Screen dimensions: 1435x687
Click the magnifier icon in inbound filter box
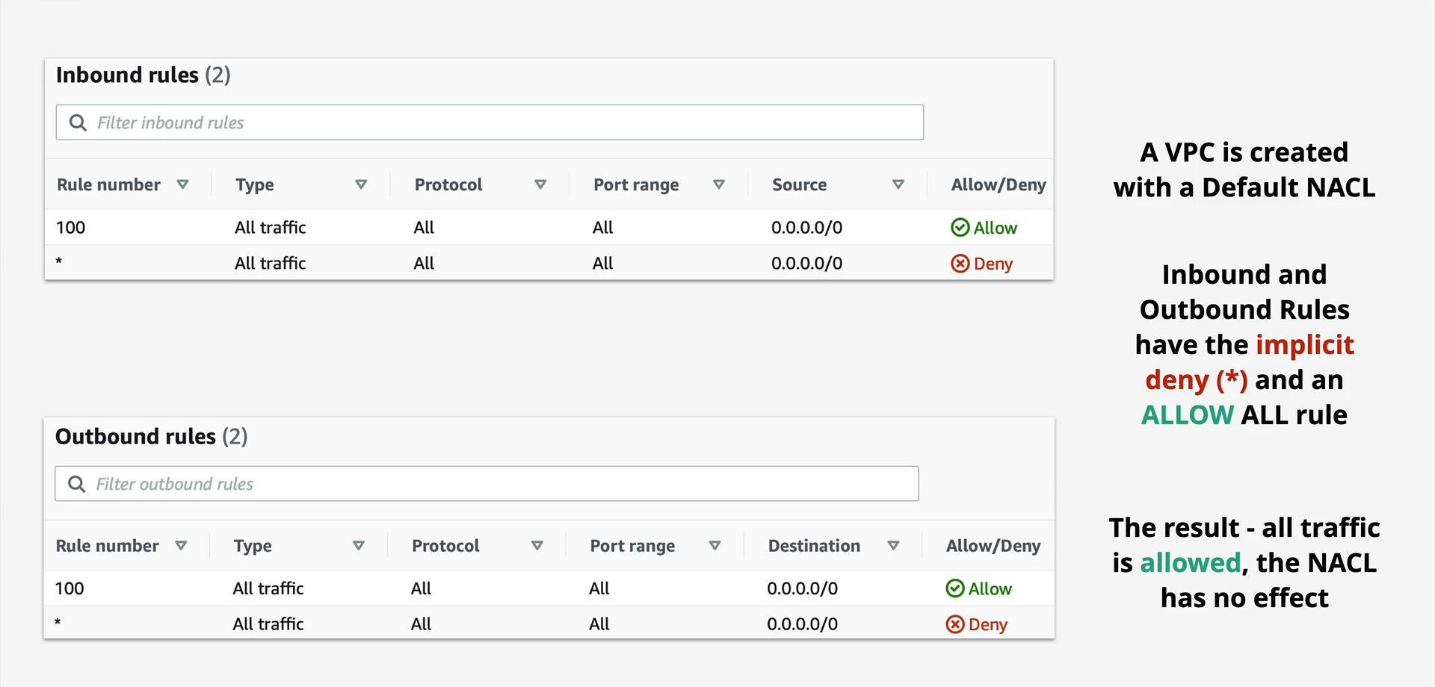pos(78,122)
